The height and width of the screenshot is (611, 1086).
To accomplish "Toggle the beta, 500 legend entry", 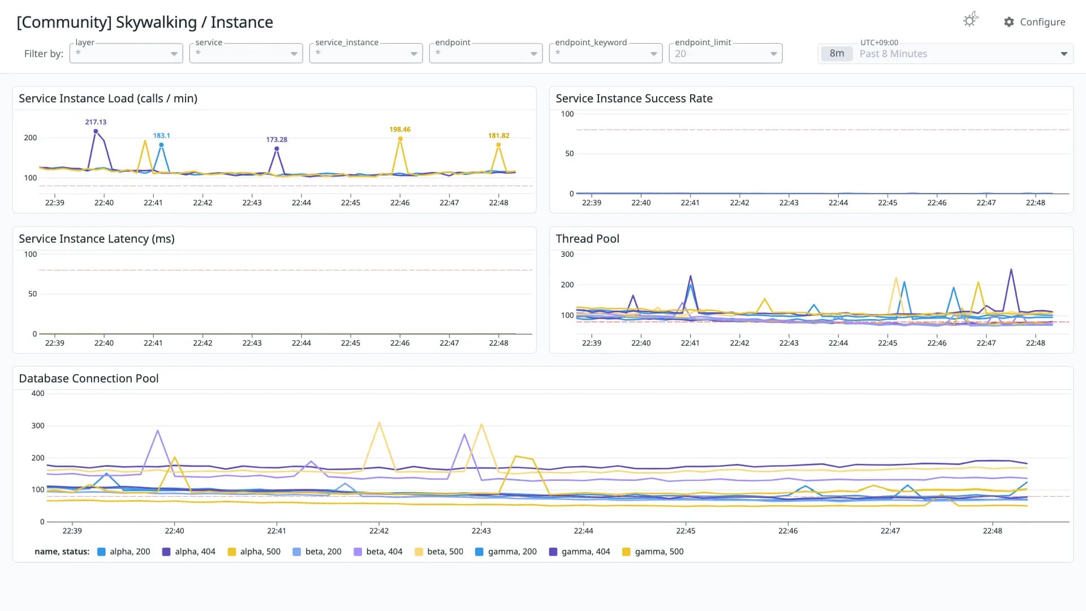I will 439,552.
